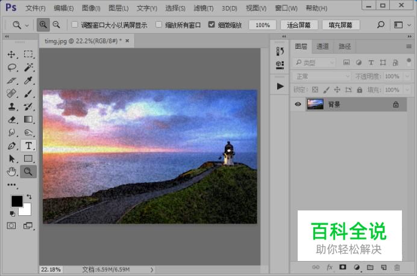Select the Eyedropper tool
Image resolution: width=417 pixels, height=276 pixels.
28,81
